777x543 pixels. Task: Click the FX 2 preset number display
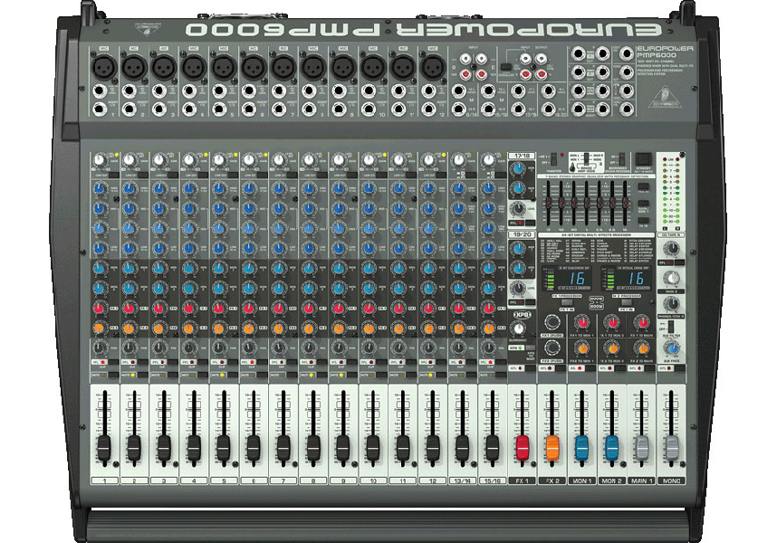tap(636, 278)
